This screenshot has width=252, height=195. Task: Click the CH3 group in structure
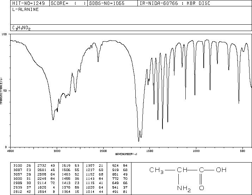coord(156,170)
